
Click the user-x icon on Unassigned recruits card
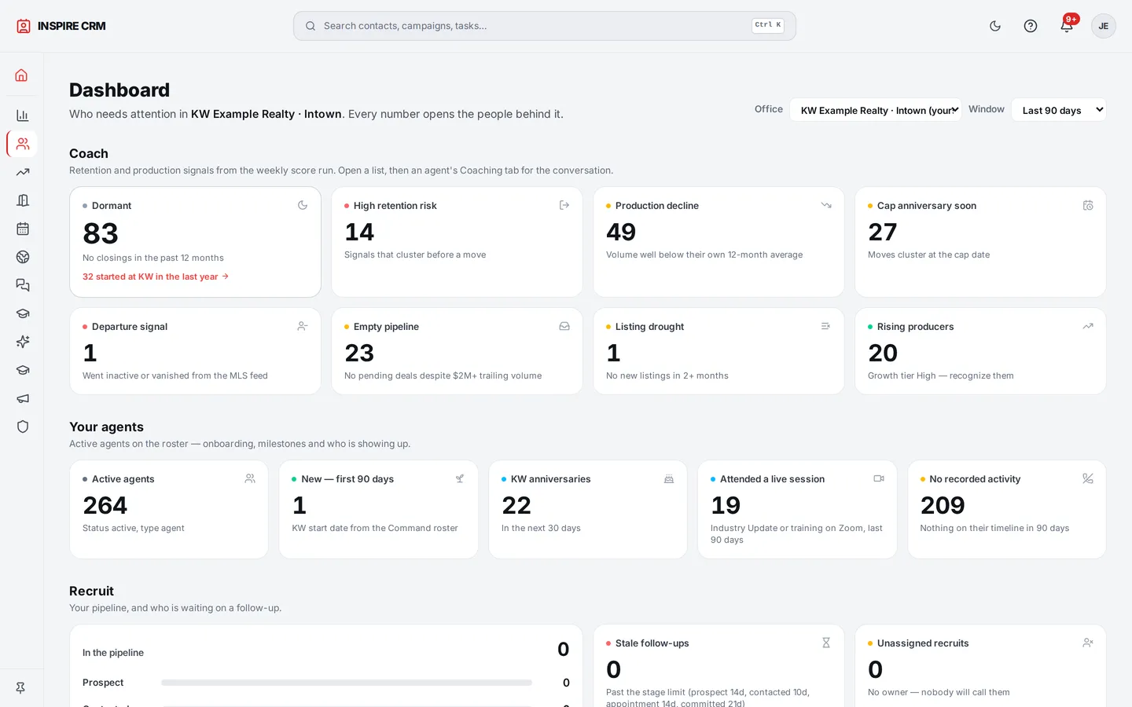[x=1088, y=643]
